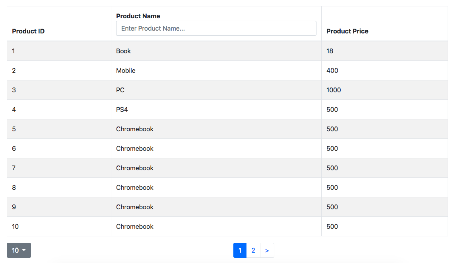Select the row with Product ID 5
Viewport: 456px width, 263px height.
(14, 129)
